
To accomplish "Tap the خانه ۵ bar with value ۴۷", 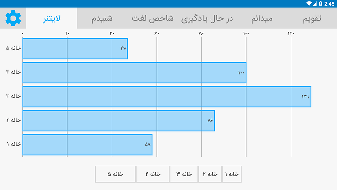I will tap(75, 48).
